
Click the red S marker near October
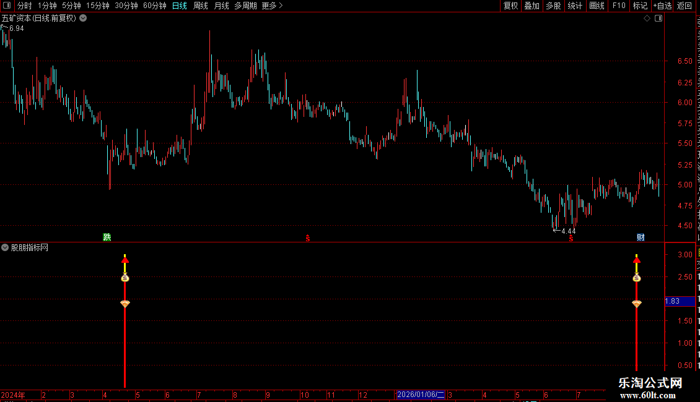click(308, 239)
